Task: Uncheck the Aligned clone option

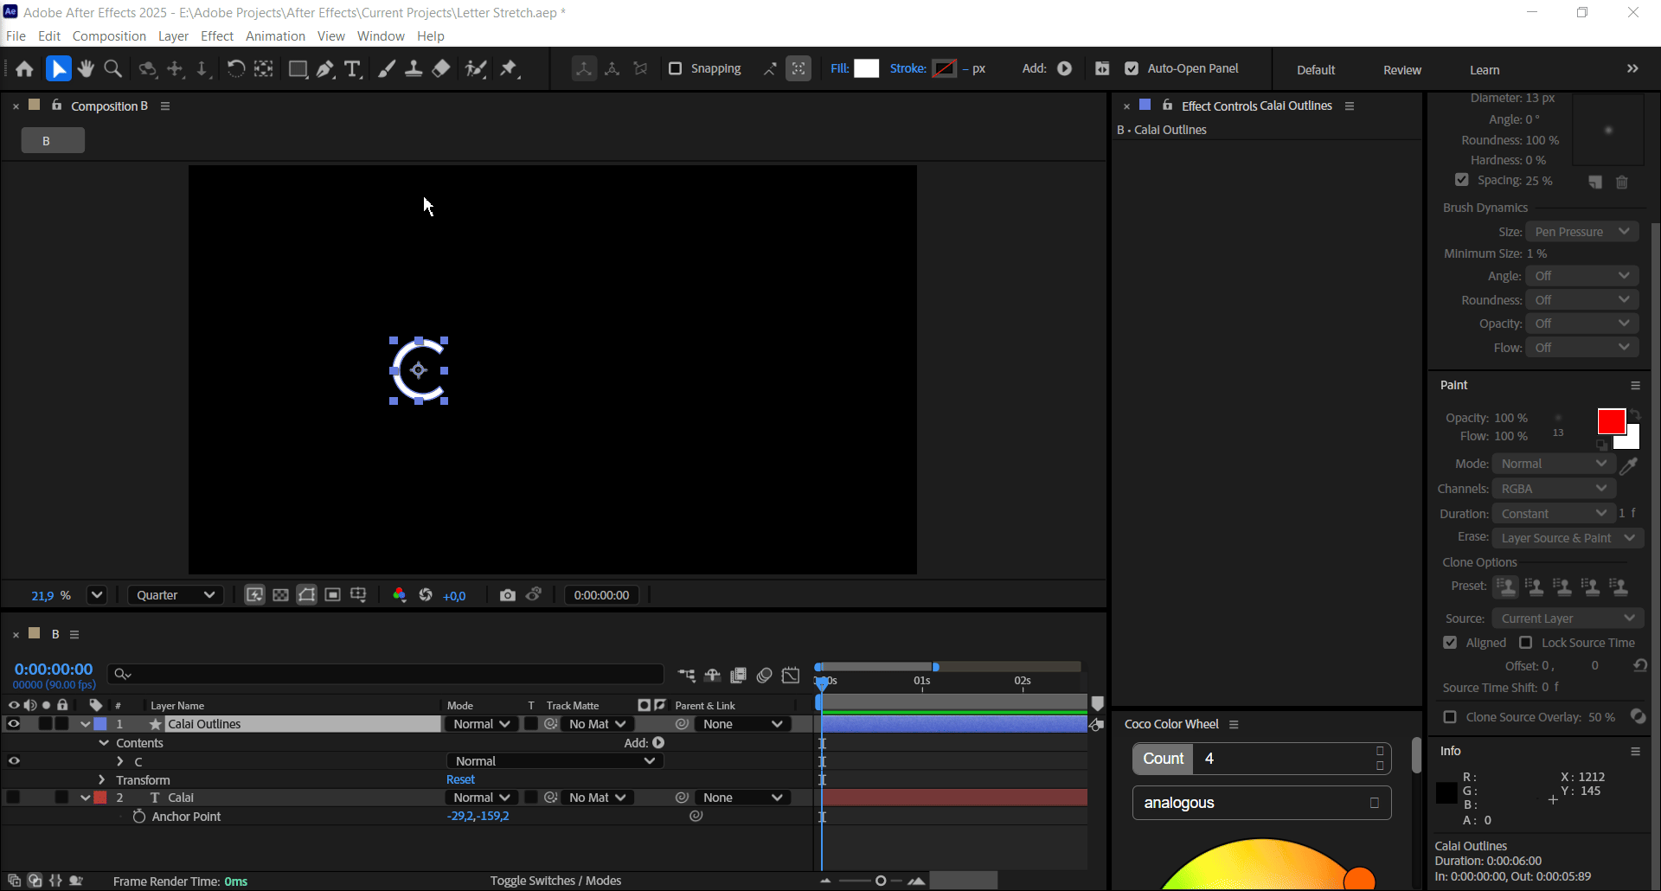Action: (x=1451, y=643)
